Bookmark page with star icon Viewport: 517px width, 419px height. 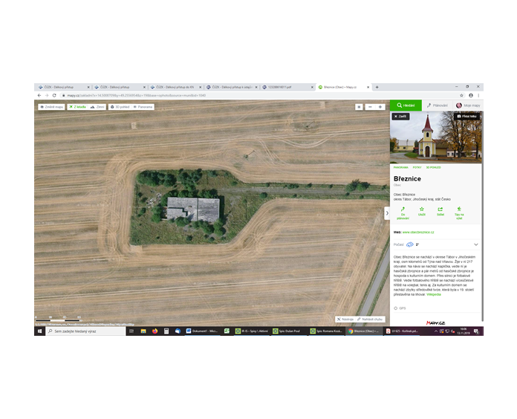tap(461, 95)
